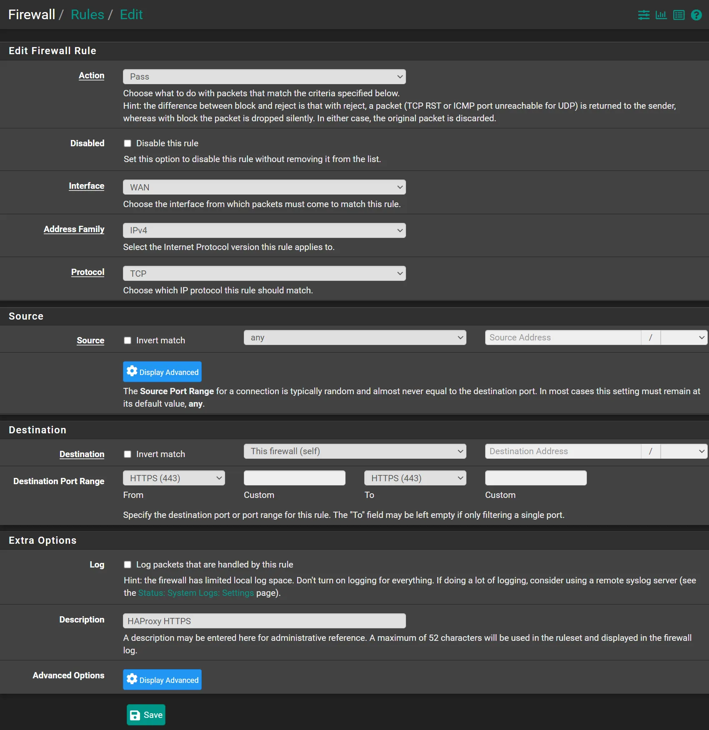Open the help question mark icon
This screenshot has width=709, height=730.
[x=696, y=15]
